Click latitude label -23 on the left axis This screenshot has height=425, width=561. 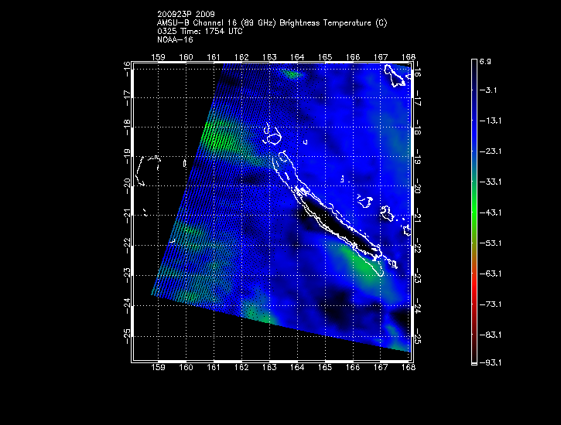coord(127,275)
